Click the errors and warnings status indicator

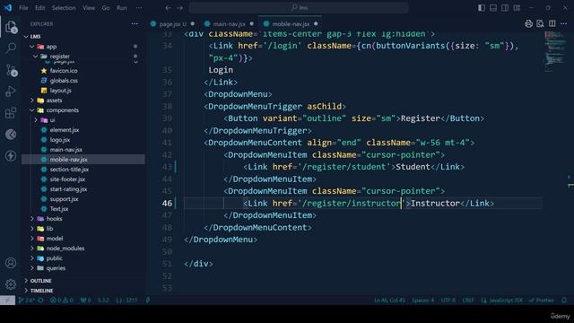(62, 301)
